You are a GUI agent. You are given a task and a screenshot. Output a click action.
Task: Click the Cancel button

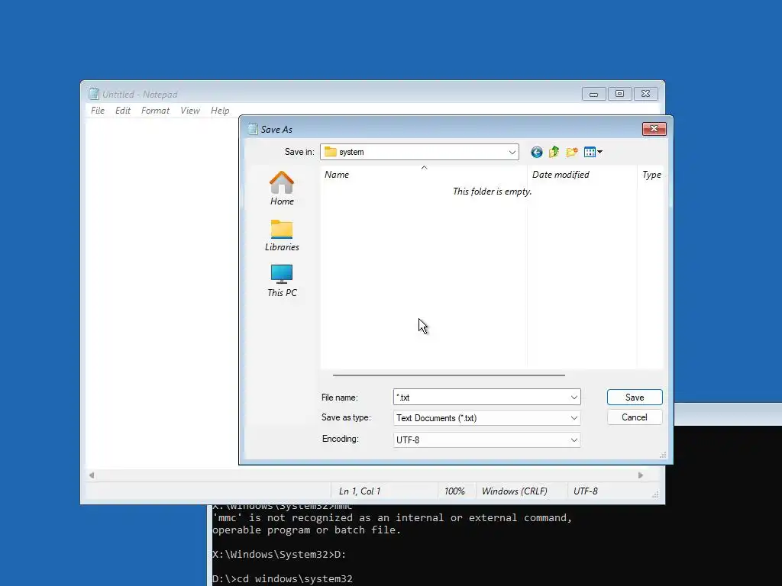(x=635, y=417)
